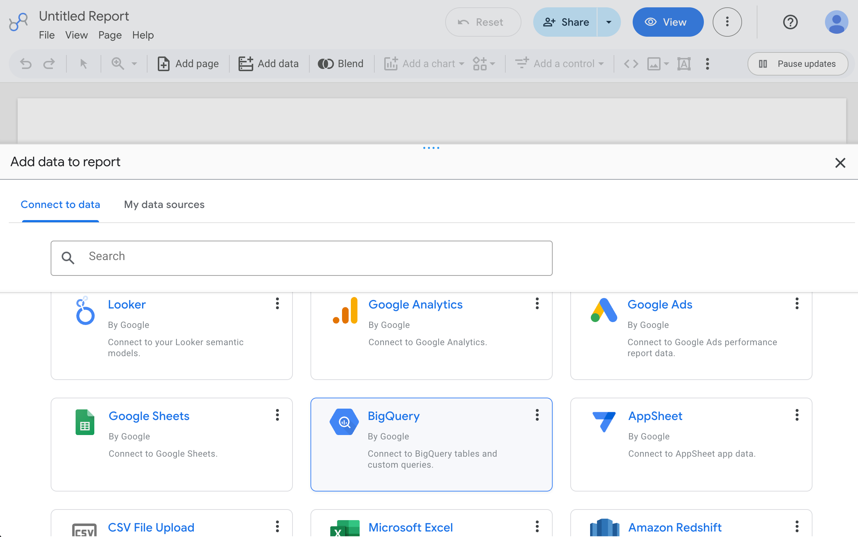
Task: Select the Google Ads connector title
Action: pos(660,304)
